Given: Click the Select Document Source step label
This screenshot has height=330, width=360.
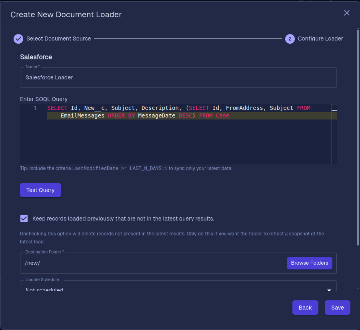Looking at the screenshot, I should click(58, 38).
